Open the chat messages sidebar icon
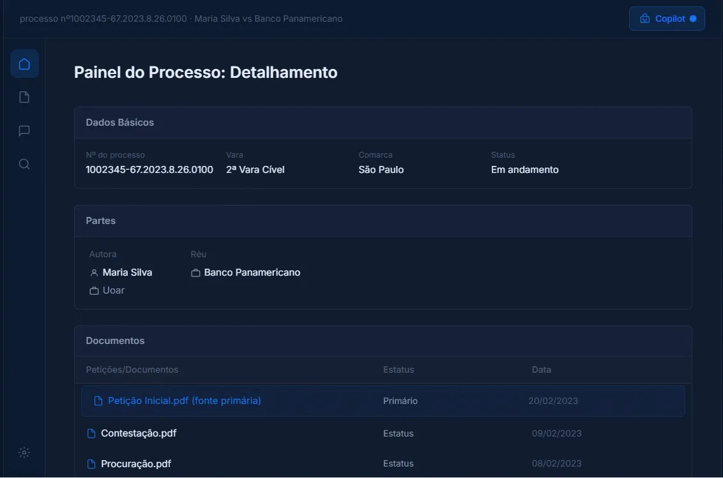 24,131
